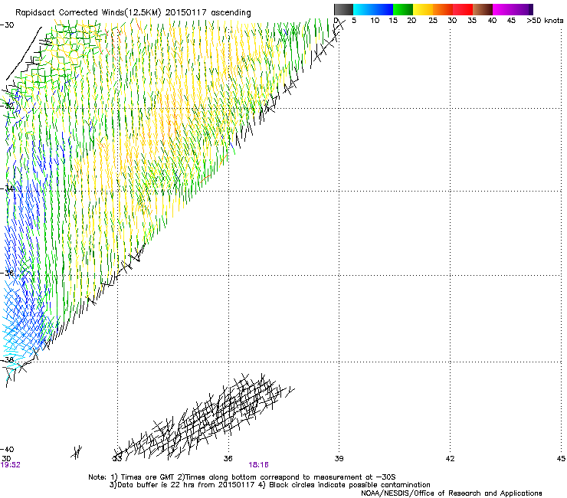Image resolution: width=567 pixels, height=498 pixels.
Task: Click the -30 latitude axis label
Action: 7,25
